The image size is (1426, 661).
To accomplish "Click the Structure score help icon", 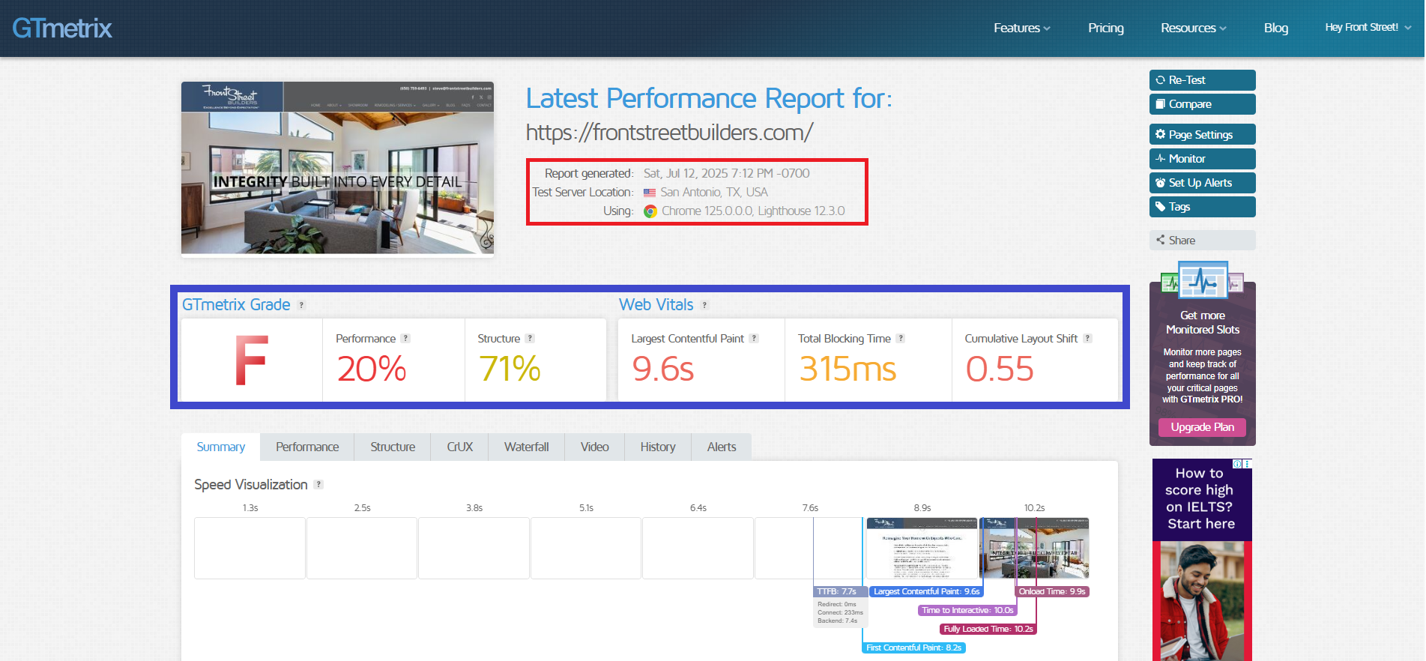I will [530, 339].
